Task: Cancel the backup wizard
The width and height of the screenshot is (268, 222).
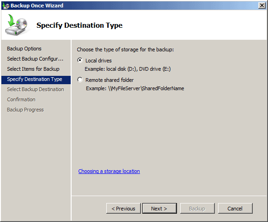Action: pyautogui.click(x=235, y=209)
